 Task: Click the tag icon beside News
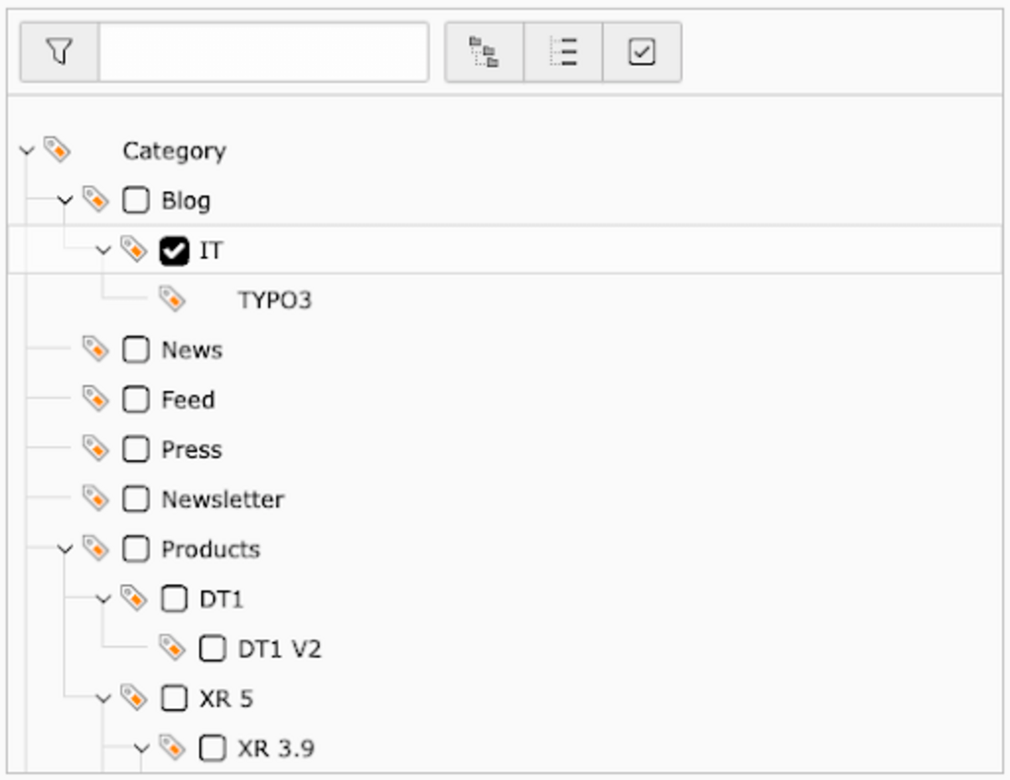tap(95, 348)
